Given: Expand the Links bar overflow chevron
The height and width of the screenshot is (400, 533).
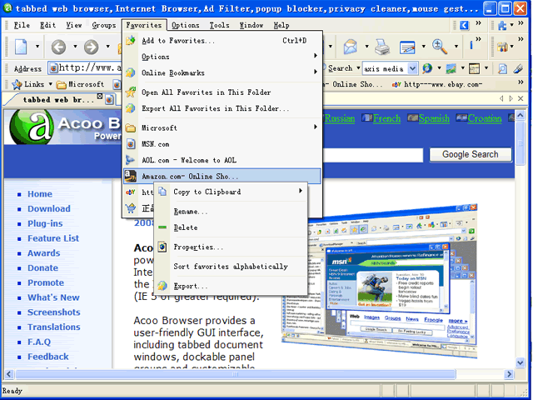Looking at the screenshot, I should tap(521, 82).
